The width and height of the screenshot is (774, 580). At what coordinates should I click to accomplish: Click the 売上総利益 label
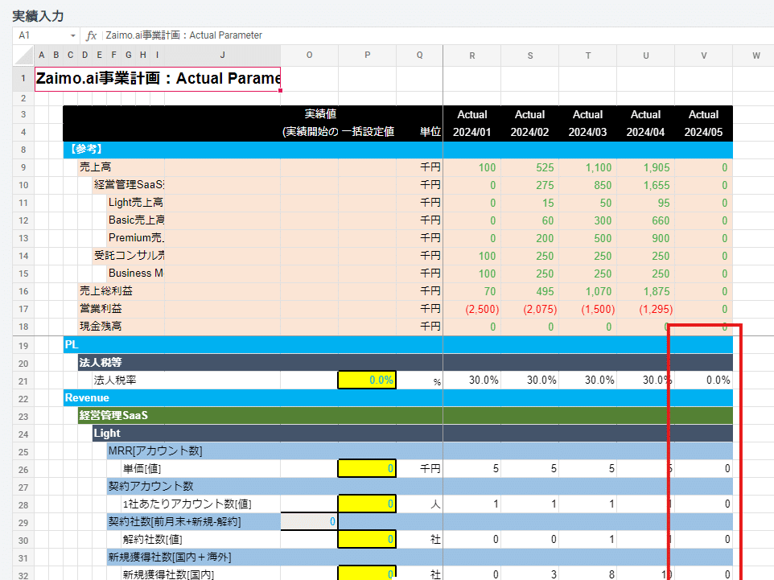click(x=106, y=291)
